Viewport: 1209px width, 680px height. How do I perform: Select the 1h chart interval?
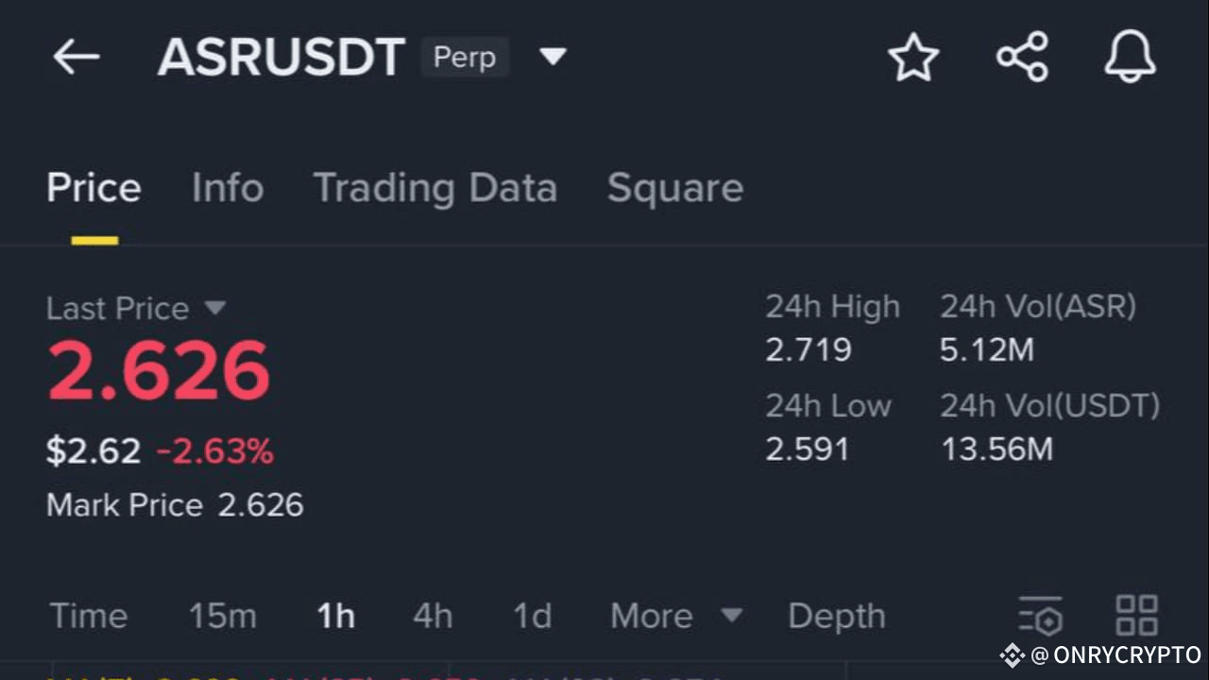335,616
